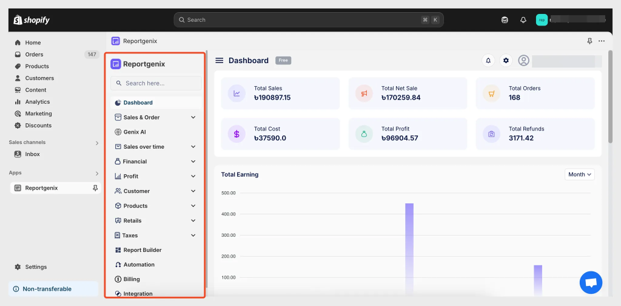Expand the Customer section chevron
The height and width of the screenshot is (306, 621).
(193, 191)
